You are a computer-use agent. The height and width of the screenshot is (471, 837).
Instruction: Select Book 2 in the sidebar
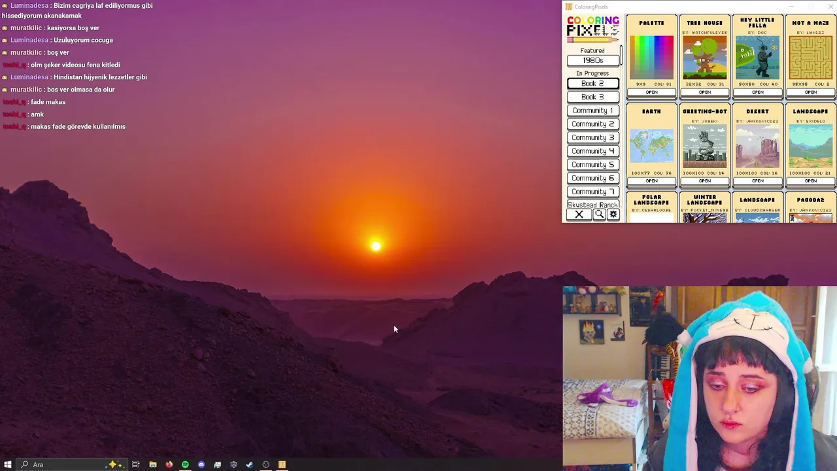tap(592, 84)
